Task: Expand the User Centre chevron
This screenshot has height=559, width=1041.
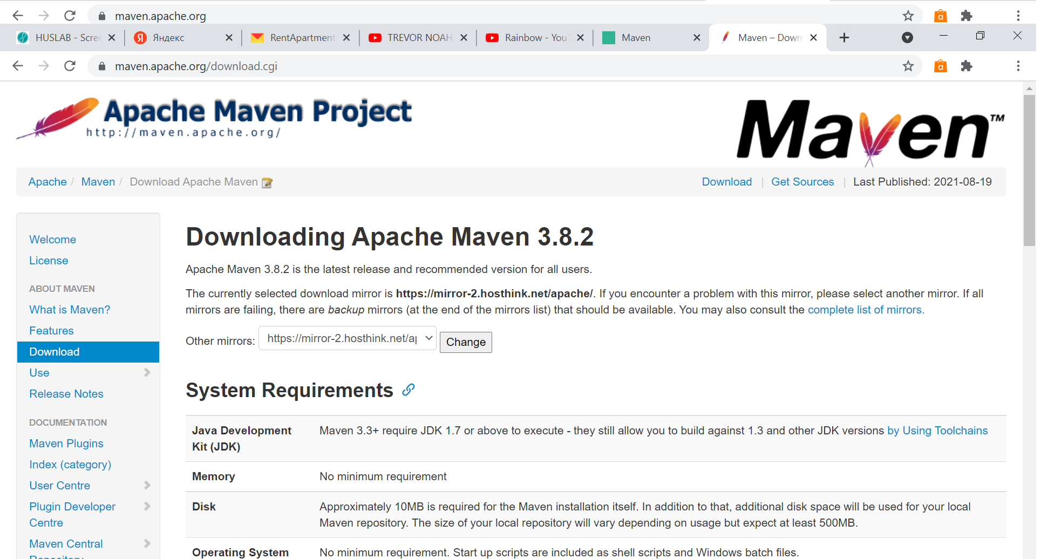Action: coord(147,485)
